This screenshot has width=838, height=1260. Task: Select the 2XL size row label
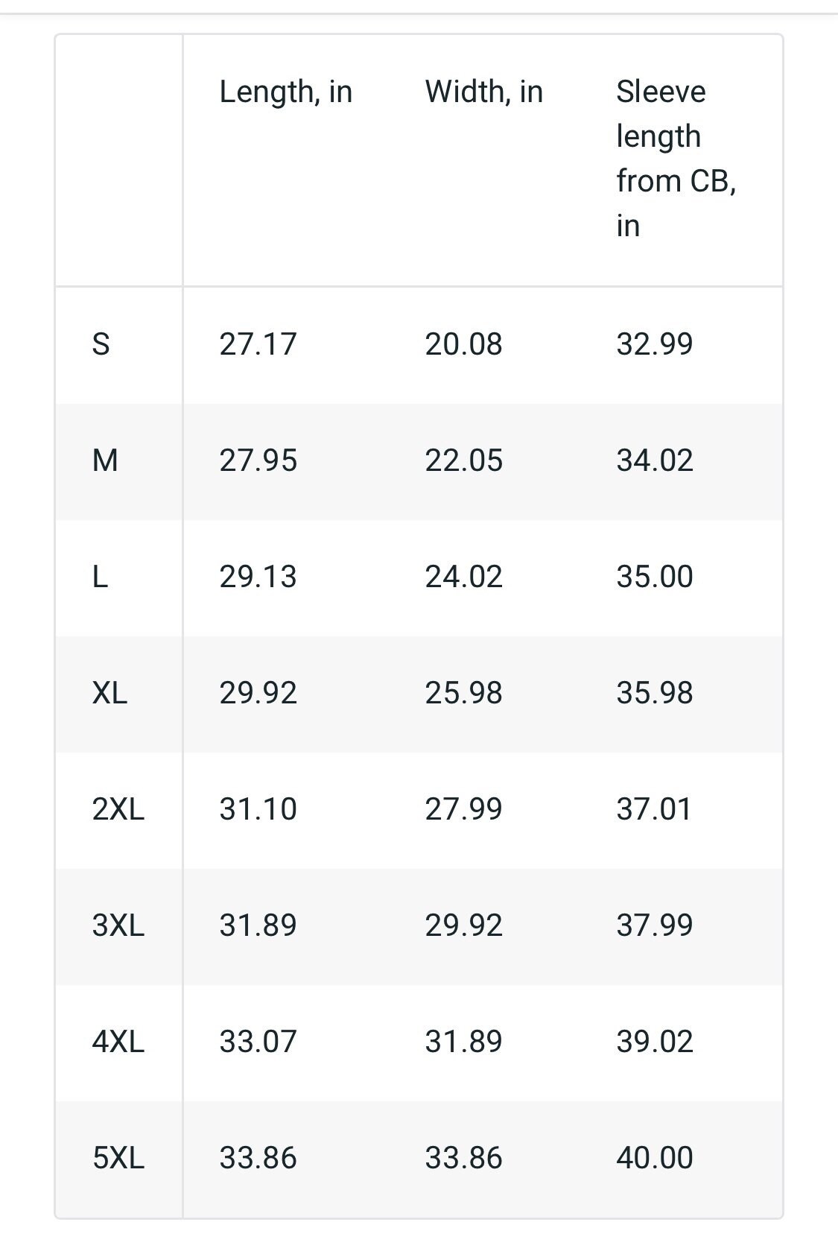tap(118, 809)
